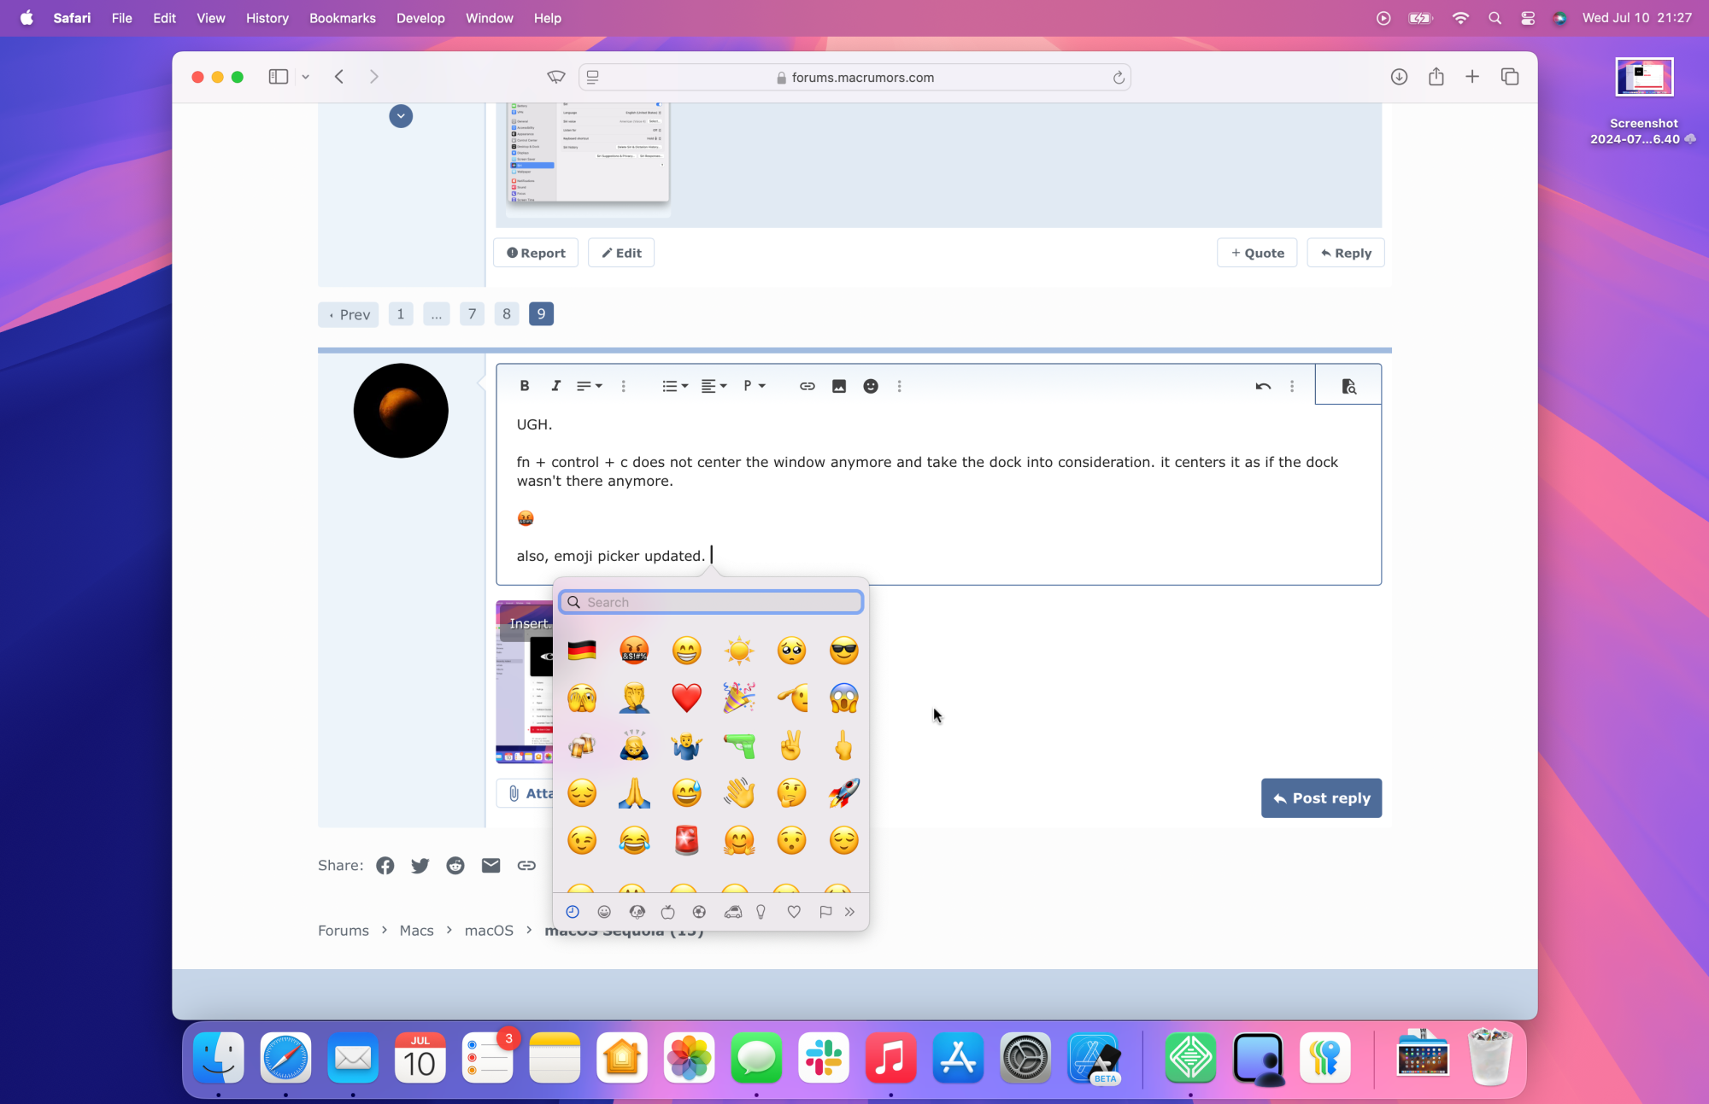Viewport: 1709px width, 1104px height.
Task: Expand the text alignment dropdown
Action: point(714,386)
